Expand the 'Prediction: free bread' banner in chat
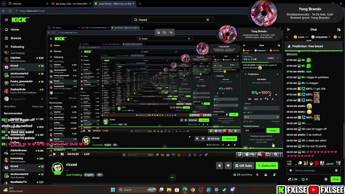Image resolution: width=345 pixels, height=194 pixels. pyautogui.click(x=314, y=46)
